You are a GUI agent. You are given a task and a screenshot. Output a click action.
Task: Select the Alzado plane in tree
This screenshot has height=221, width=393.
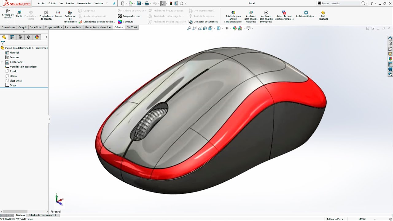[14, 71]
